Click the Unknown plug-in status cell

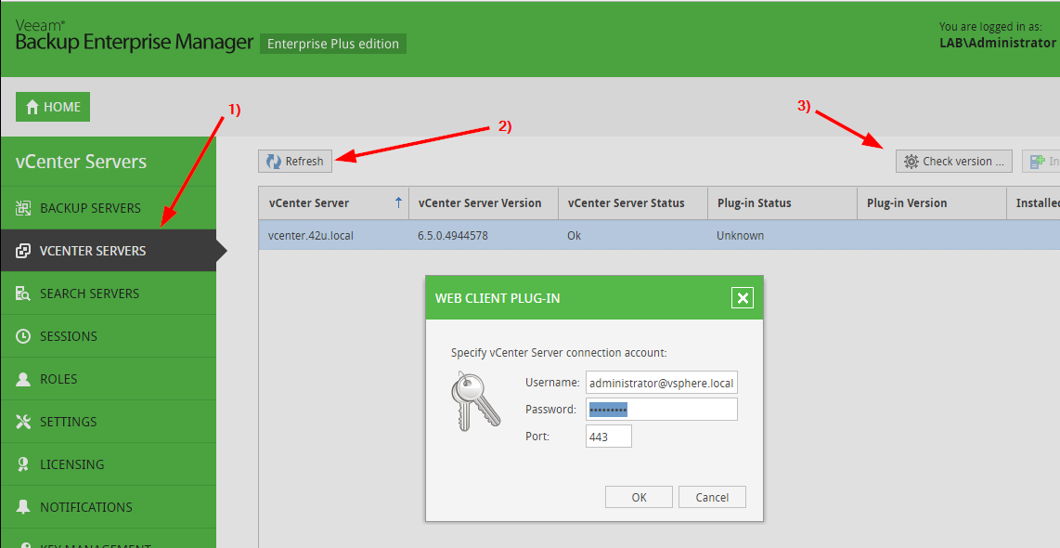tap(741, 235)
